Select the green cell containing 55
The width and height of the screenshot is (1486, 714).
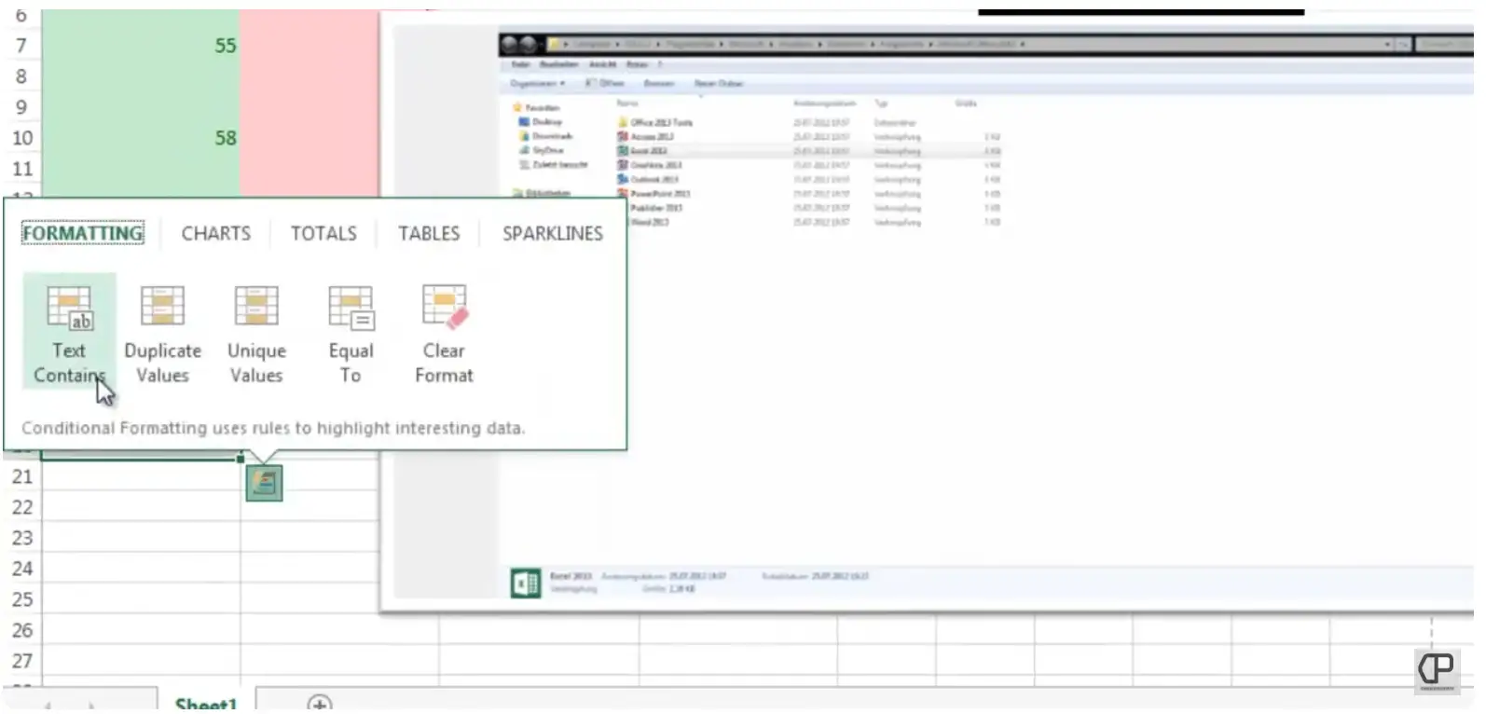(140, 46)
